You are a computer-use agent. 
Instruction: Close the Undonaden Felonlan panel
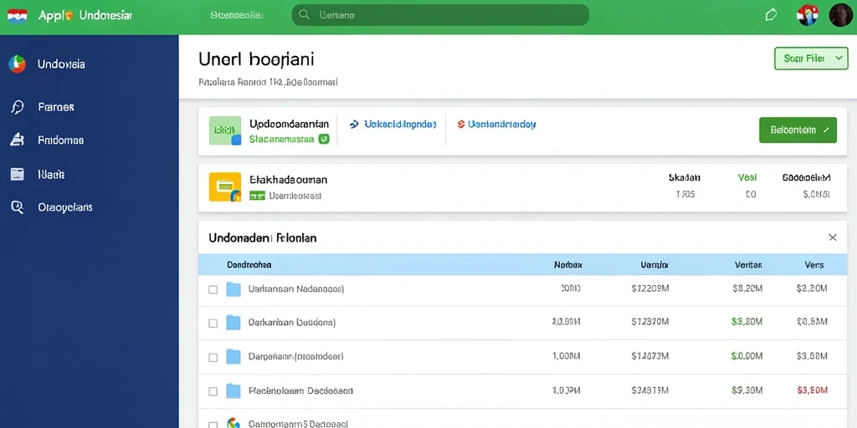click(833, 237)
